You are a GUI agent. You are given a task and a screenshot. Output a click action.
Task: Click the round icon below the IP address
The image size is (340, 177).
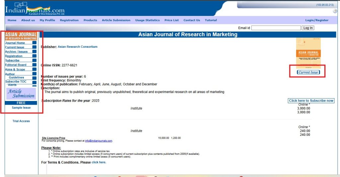335,11
